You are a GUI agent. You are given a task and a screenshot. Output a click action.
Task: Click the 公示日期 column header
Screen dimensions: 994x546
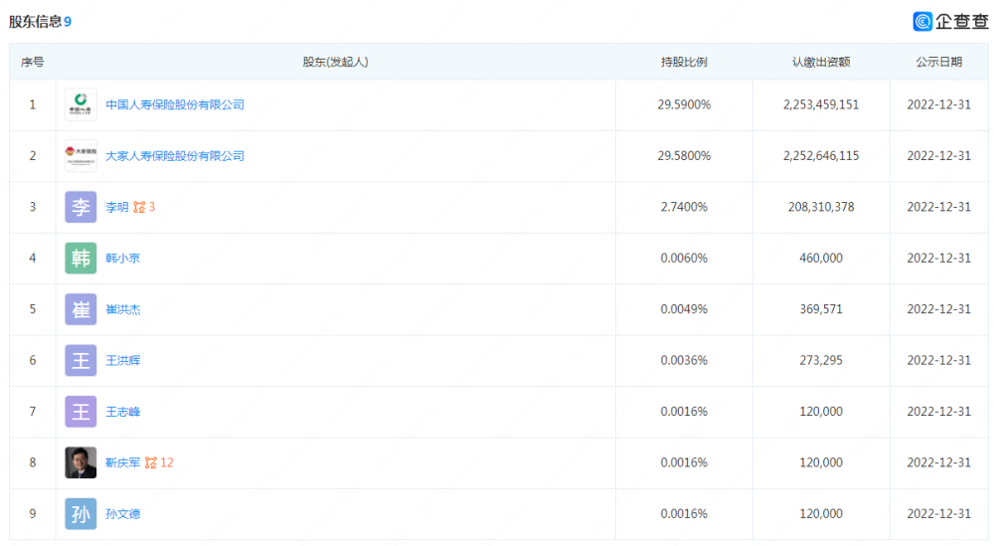(x=939, y=62)
